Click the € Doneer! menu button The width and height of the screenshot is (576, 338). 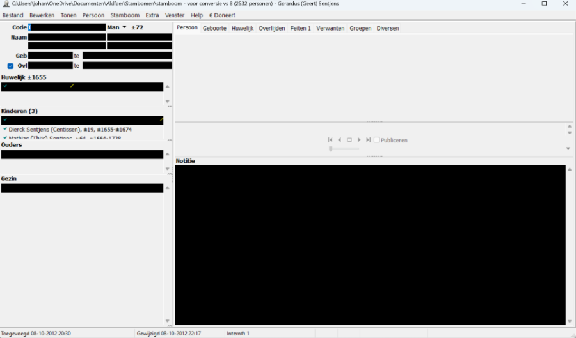(222, 15)
